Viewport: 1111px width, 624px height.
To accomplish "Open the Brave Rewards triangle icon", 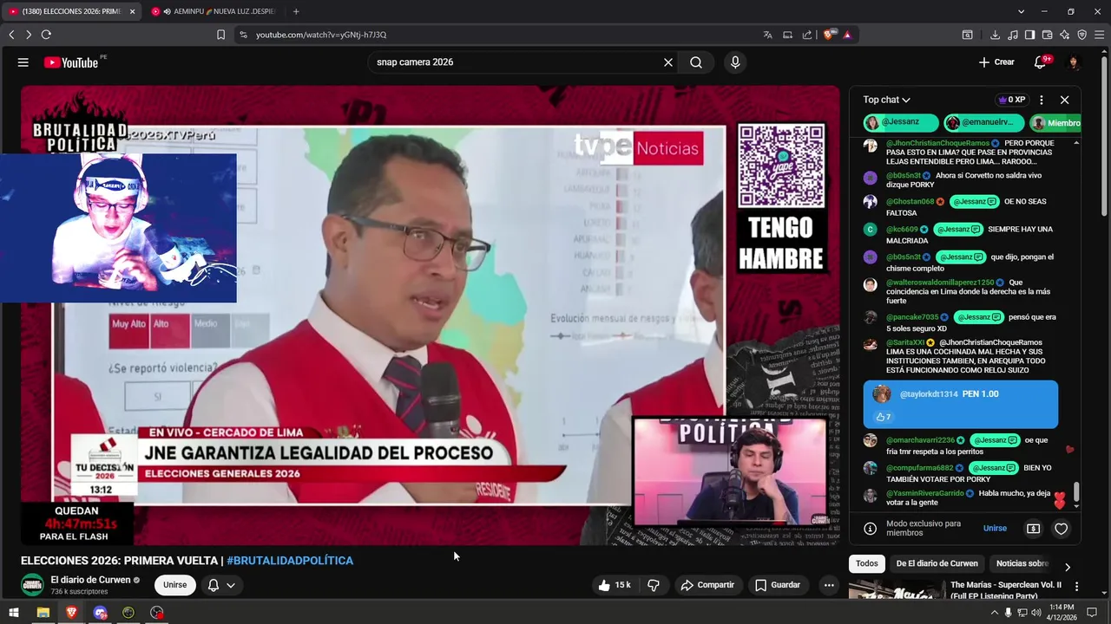I will pyautogui.click(x=847, y=35).
